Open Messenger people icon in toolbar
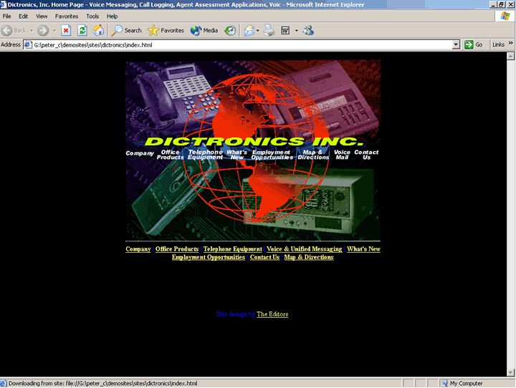The height and width of the screenshot is (388, 516). coord(308,31)
